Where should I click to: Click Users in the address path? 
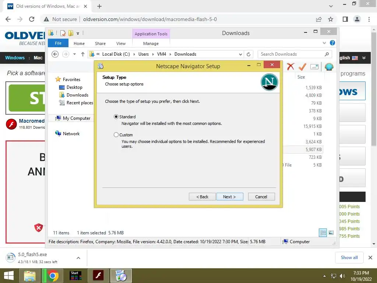pyautogui.click(x=144, y=54)
